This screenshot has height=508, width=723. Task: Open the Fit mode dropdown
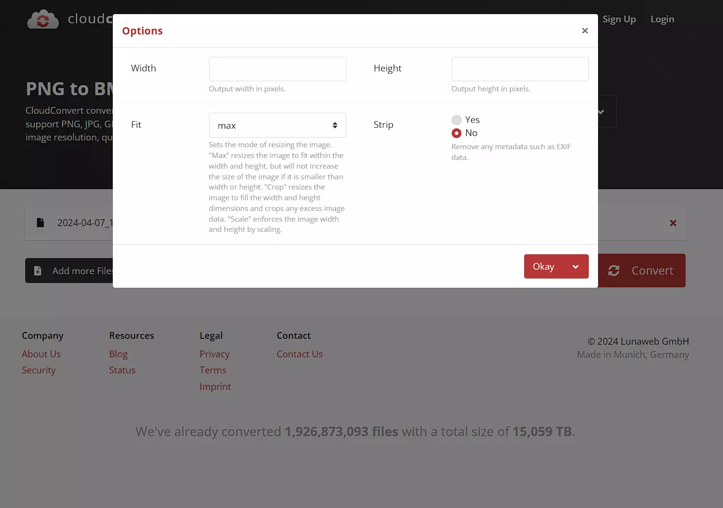[x=277, y=125]
